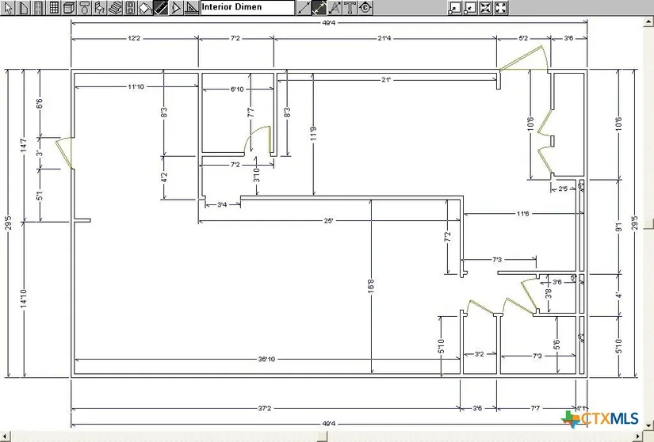Click the Interior Dimen mode field
654x442 pixels.
(x=247, y=8)
